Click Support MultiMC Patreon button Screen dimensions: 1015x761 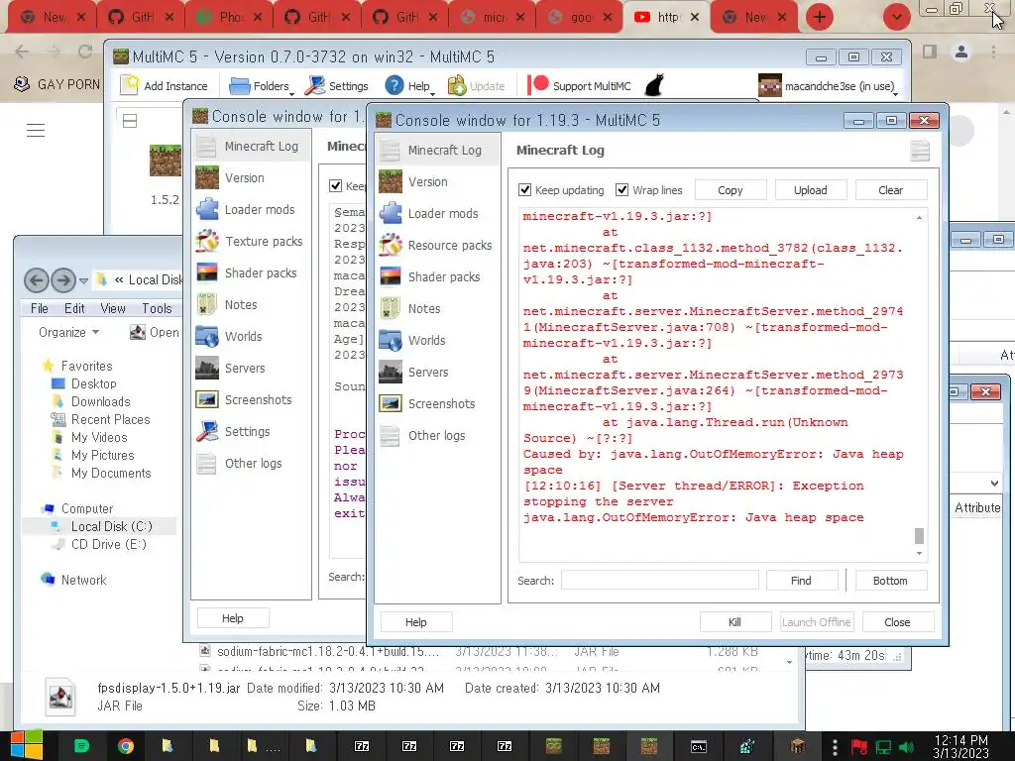coord(579,85)
